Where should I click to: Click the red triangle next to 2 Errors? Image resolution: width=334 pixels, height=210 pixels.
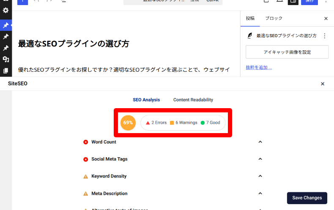coord(148,123)
